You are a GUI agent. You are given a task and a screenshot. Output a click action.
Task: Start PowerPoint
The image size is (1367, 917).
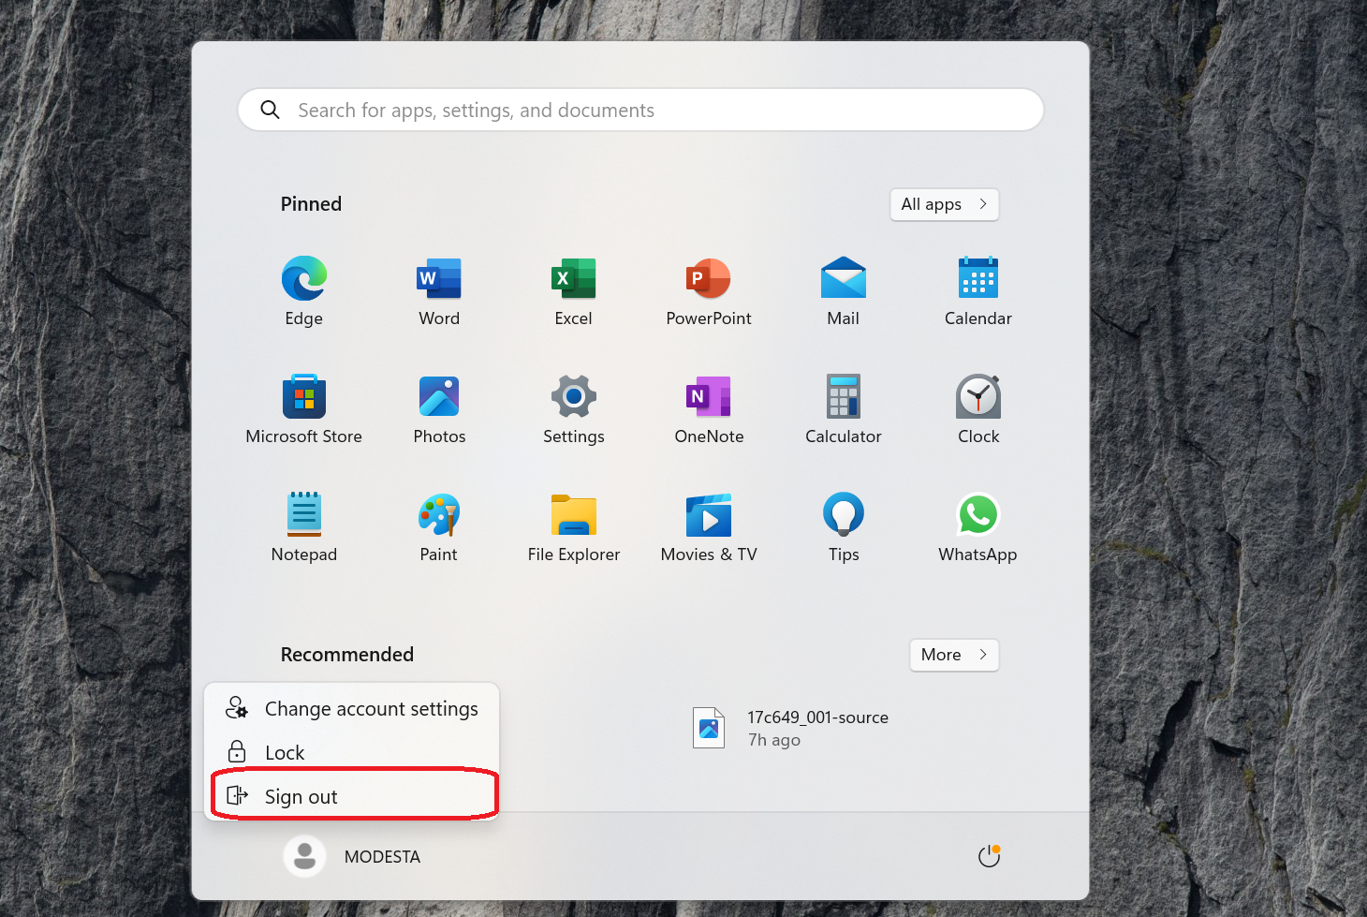[708, 290]
